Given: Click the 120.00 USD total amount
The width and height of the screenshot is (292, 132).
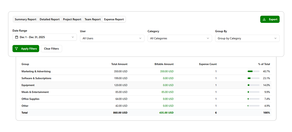Looking at the screenshot, I should 121,85.
